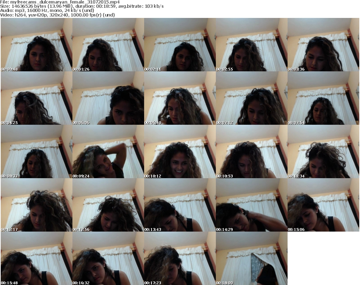Image resolution: width=360 pixels, height=285 pixels.
Task: Click the frame timestamped 00:13:43
Action: point(180,205)
